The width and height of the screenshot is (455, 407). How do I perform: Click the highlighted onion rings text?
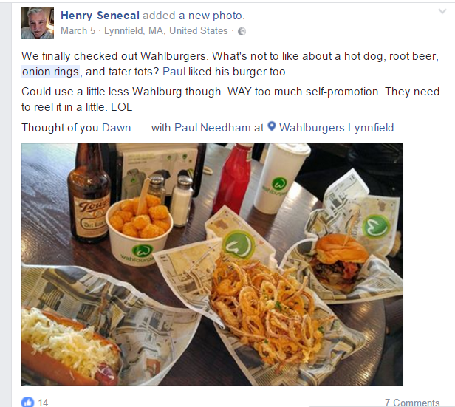click(50, 72)
